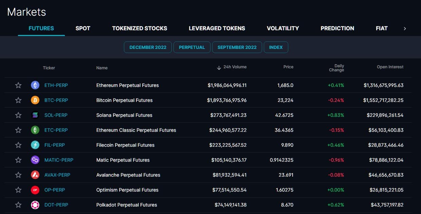Click "Bitcoin Perpetual Futures" name
The image size is (421, 214).
point(124,100)
